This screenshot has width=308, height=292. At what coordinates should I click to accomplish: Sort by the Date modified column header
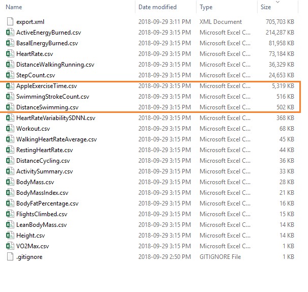tap(157, 7)
